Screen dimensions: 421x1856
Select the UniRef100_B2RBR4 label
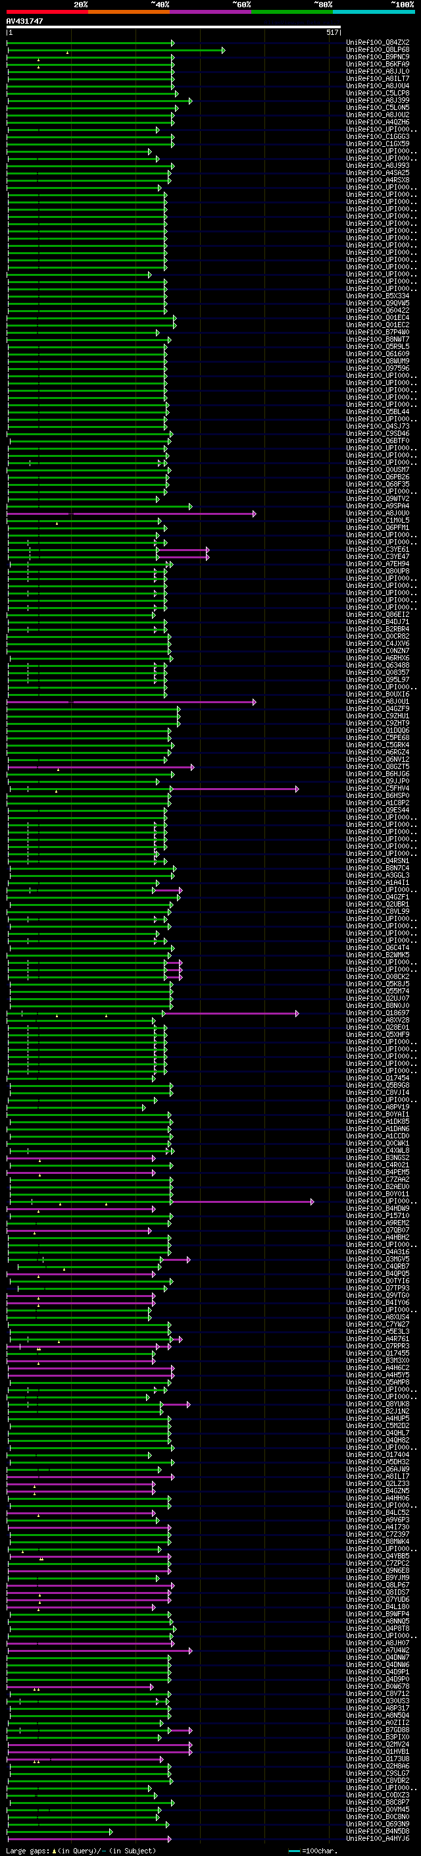[378, 629]
